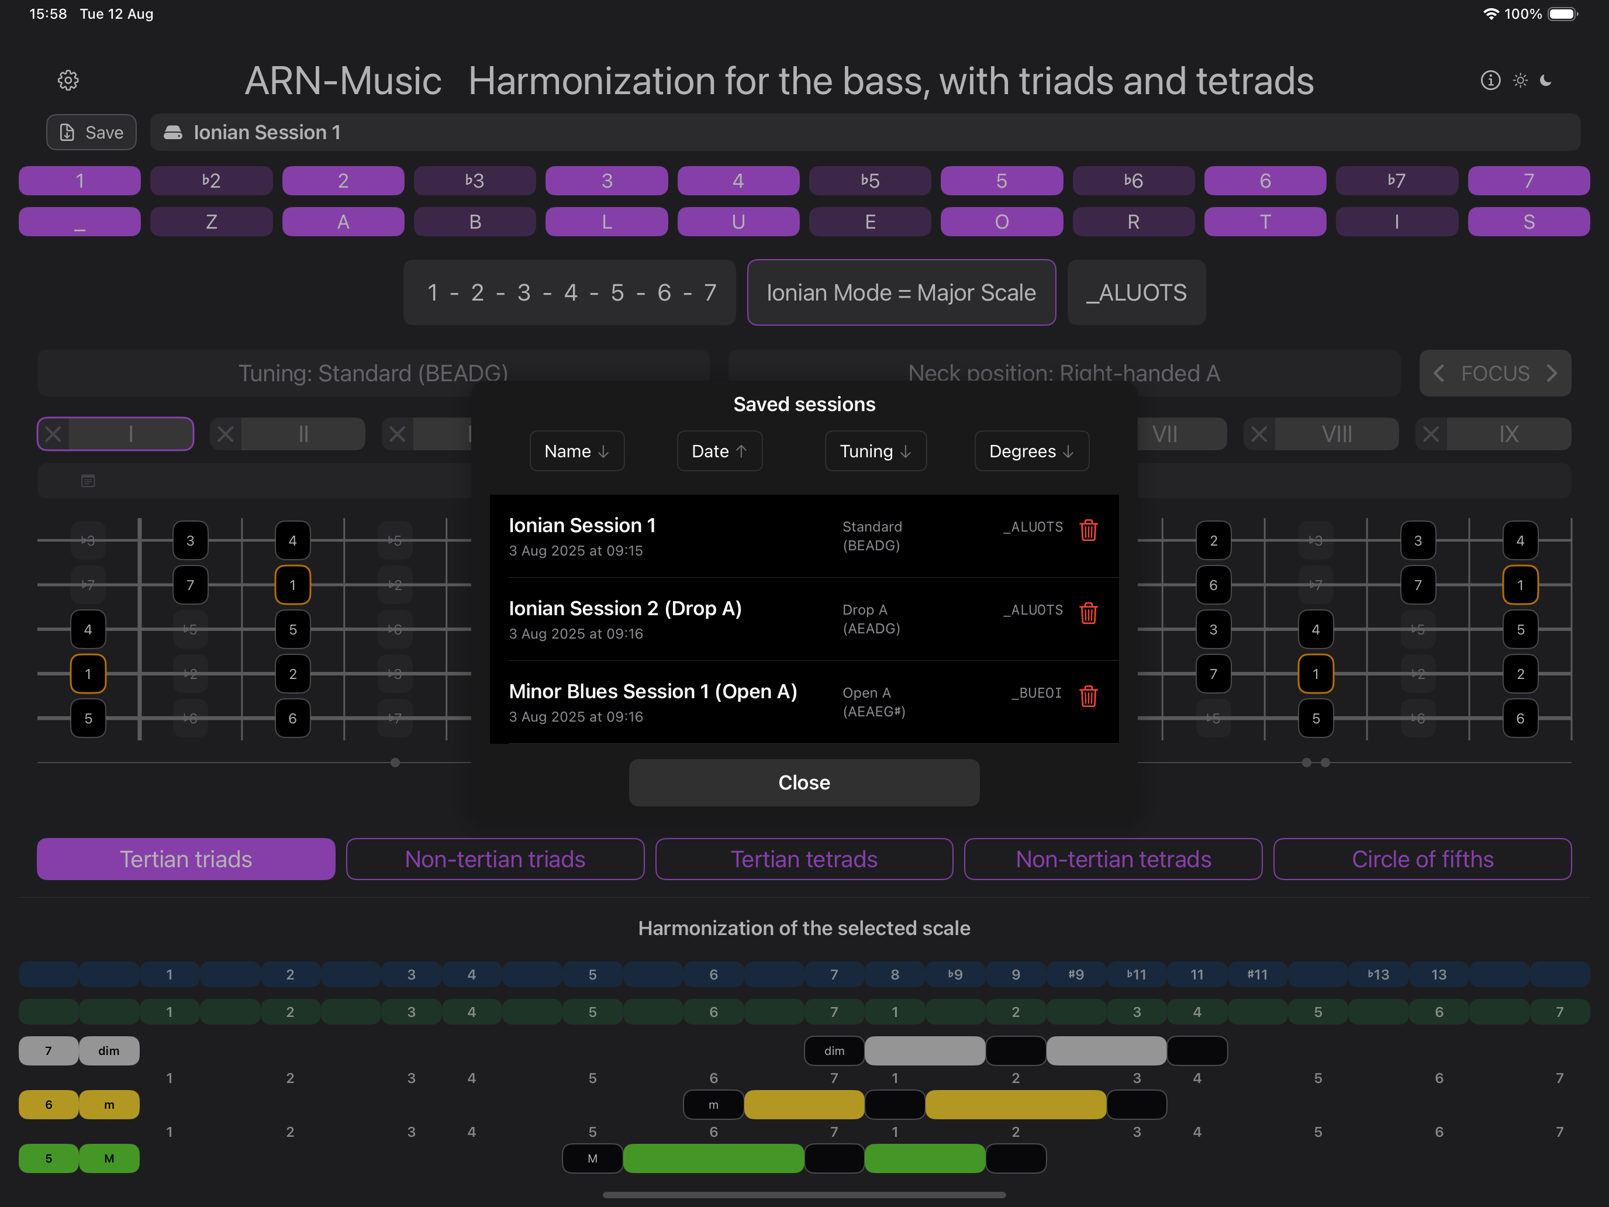Click the black M chord marker
Screen dimensions: 1609x1207
[592, 1158]
